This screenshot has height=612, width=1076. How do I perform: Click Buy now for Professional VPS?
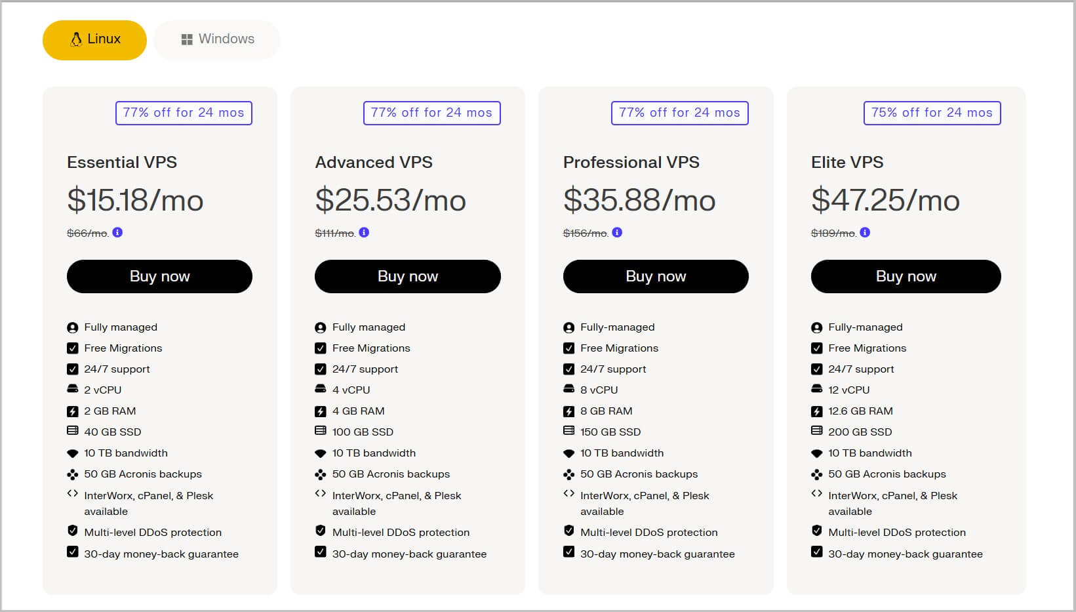[656, 276]
